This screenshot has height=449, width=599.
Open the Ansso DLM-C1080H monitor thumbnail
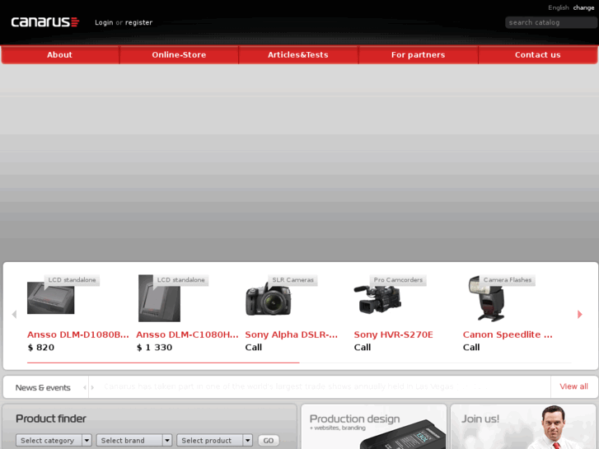[159, 298]
